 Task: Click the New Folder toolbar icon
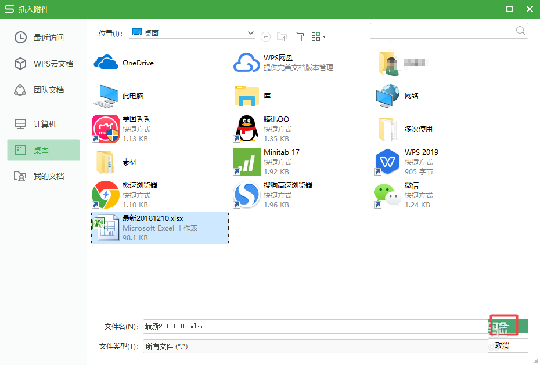(298, 36)
